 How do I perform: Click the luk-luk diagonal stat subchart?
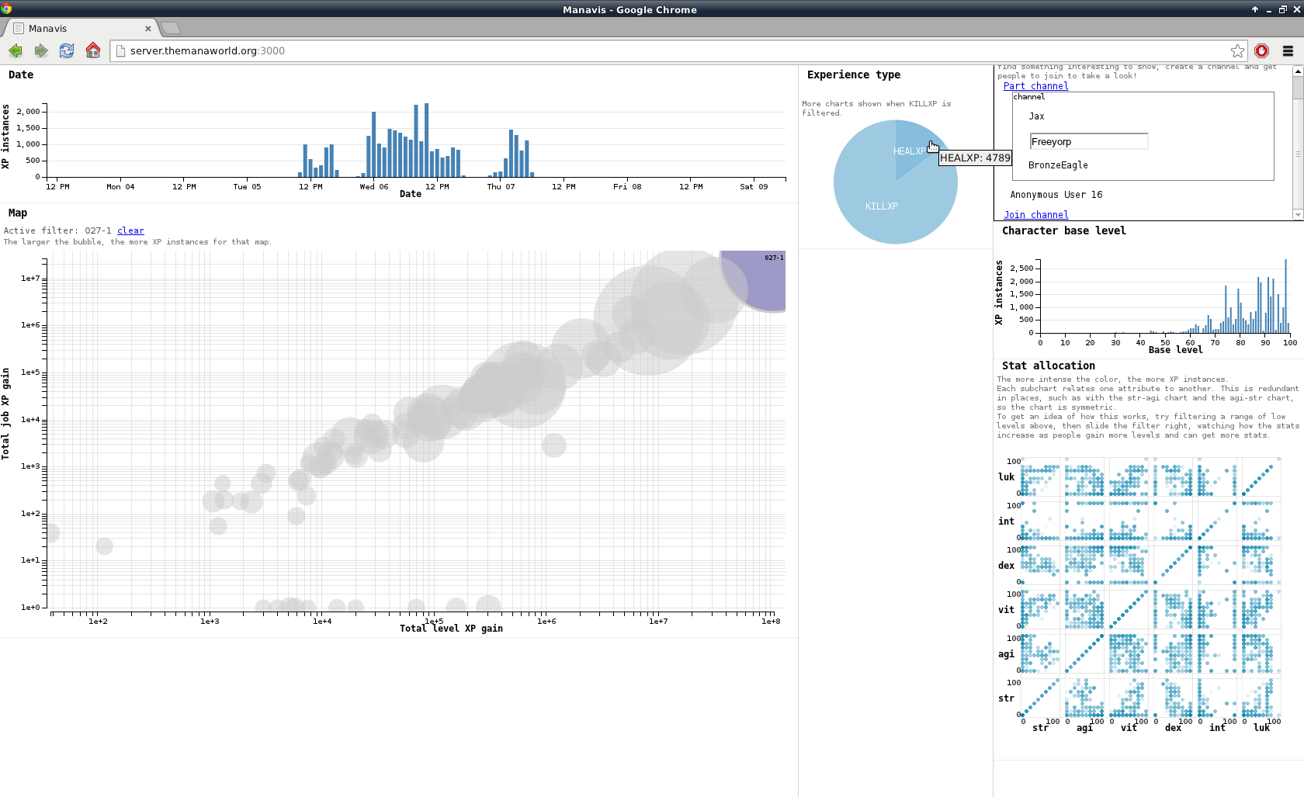(x=1261, y=477)
